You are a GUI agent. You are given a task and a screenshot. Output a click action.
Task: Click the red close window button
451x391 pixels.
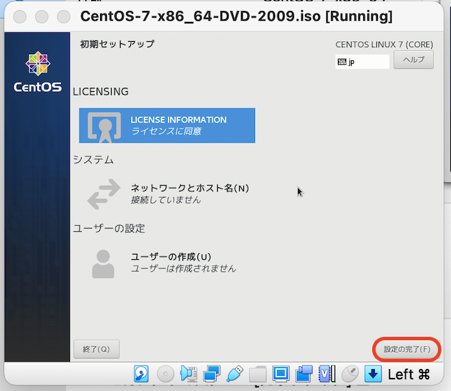point(20,16)
